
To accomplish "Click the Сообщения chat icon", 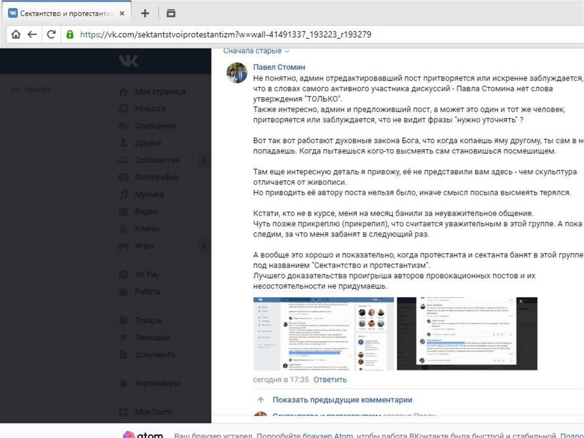I will pos(123,126).
